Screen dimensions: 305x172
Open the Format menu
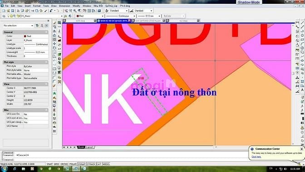point(37,6)
